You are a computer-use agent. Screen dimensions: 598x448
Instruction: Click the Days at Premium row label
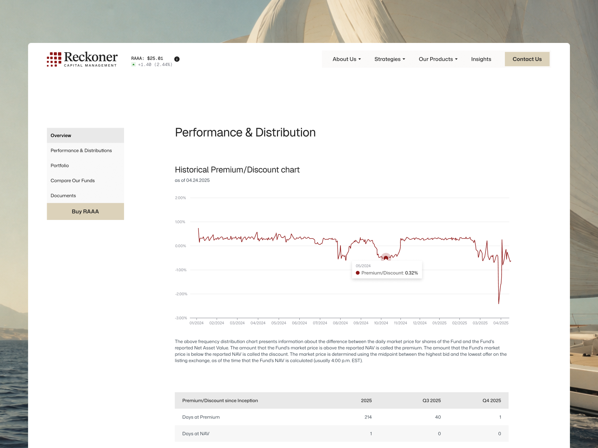point(201,417)
